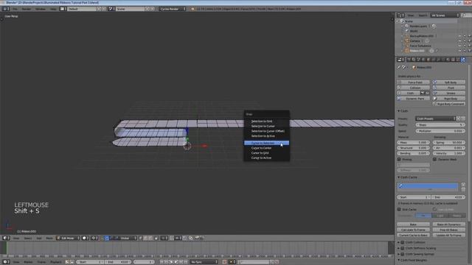Click Calculate To Frame button
The width and height of the screenshot is (472, 265).
pos(413,230)
